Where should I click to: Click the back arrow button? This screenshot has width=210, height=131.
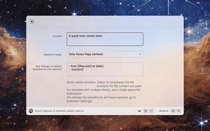(x=32, y=22)
